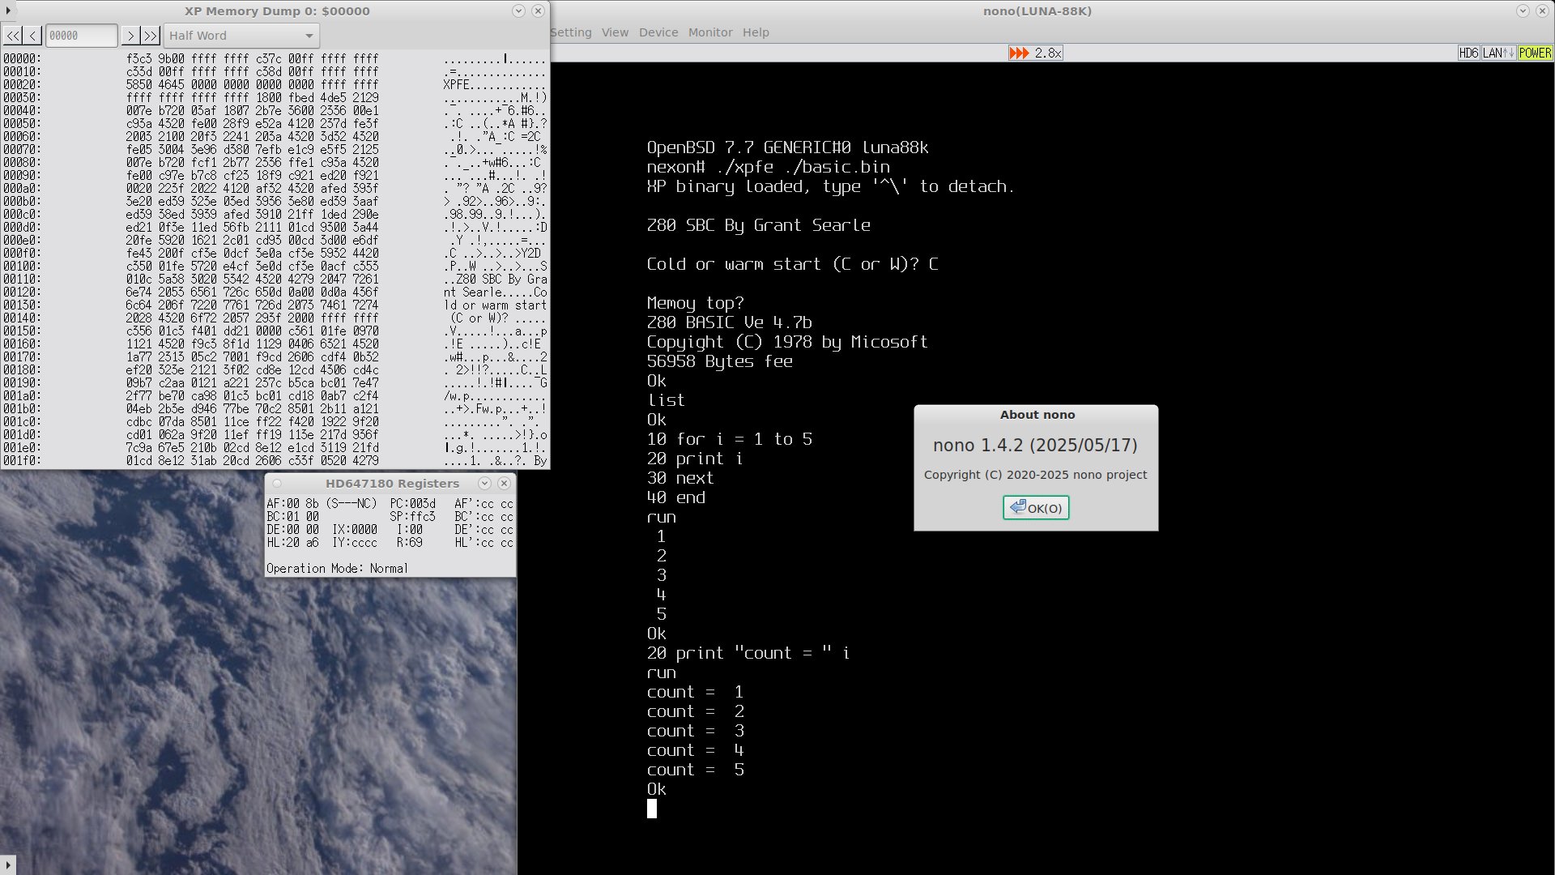
Task: Roll up the nono main window
Action: (1523, 11)
